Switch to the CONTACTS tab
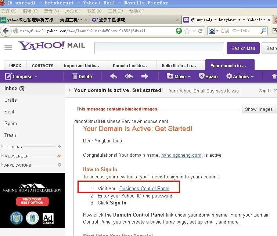Screen dimensions: 277x236 [x=43, y=66]
